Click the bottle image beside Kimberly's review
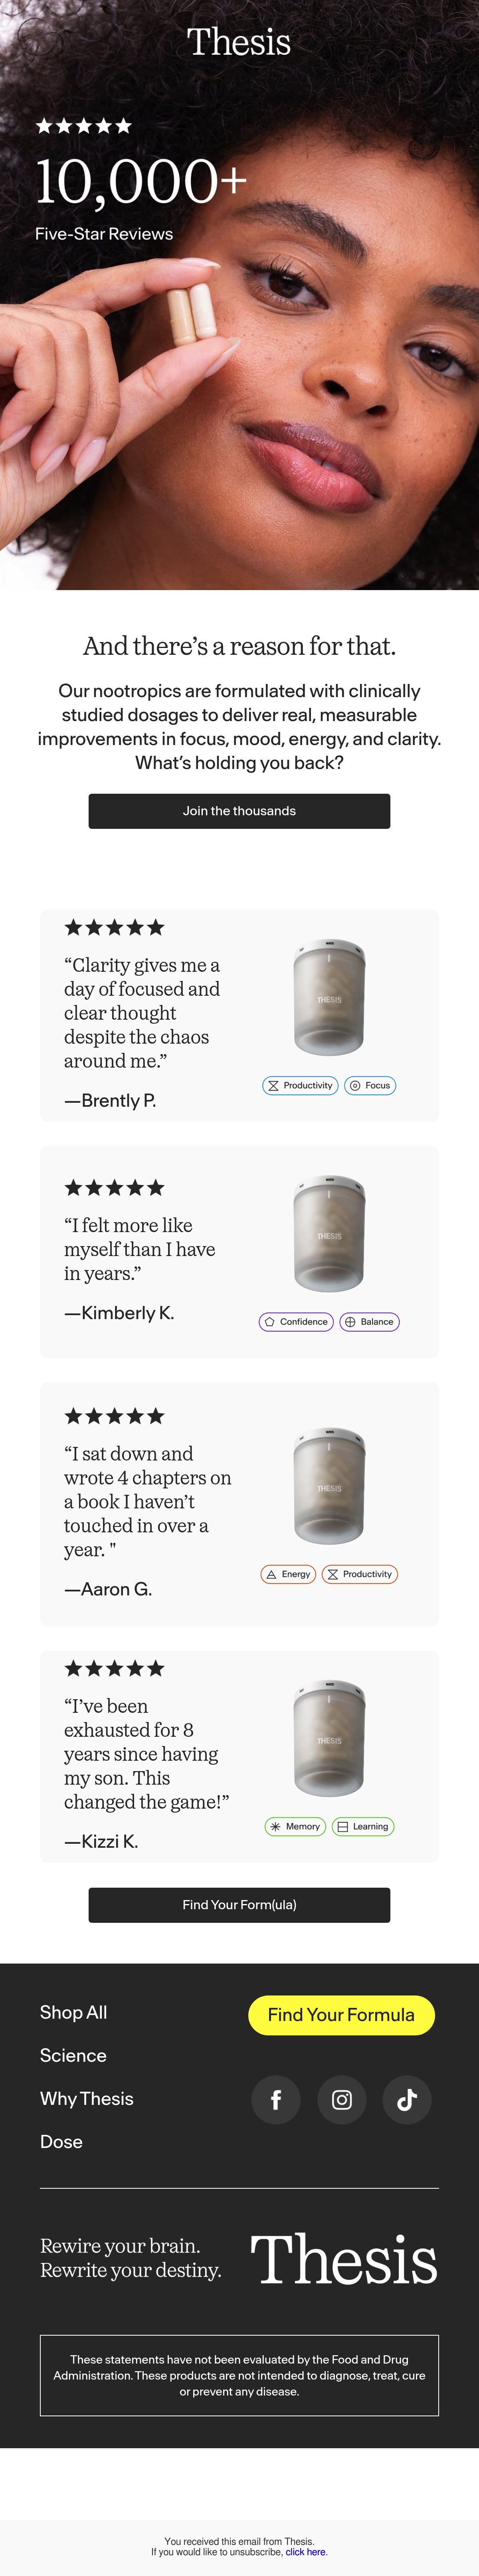 pyautogui.click(x=329, y=1234)
